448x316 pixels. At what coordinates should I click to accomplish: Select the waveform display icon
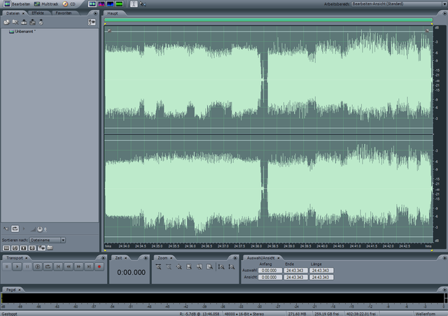92,4
